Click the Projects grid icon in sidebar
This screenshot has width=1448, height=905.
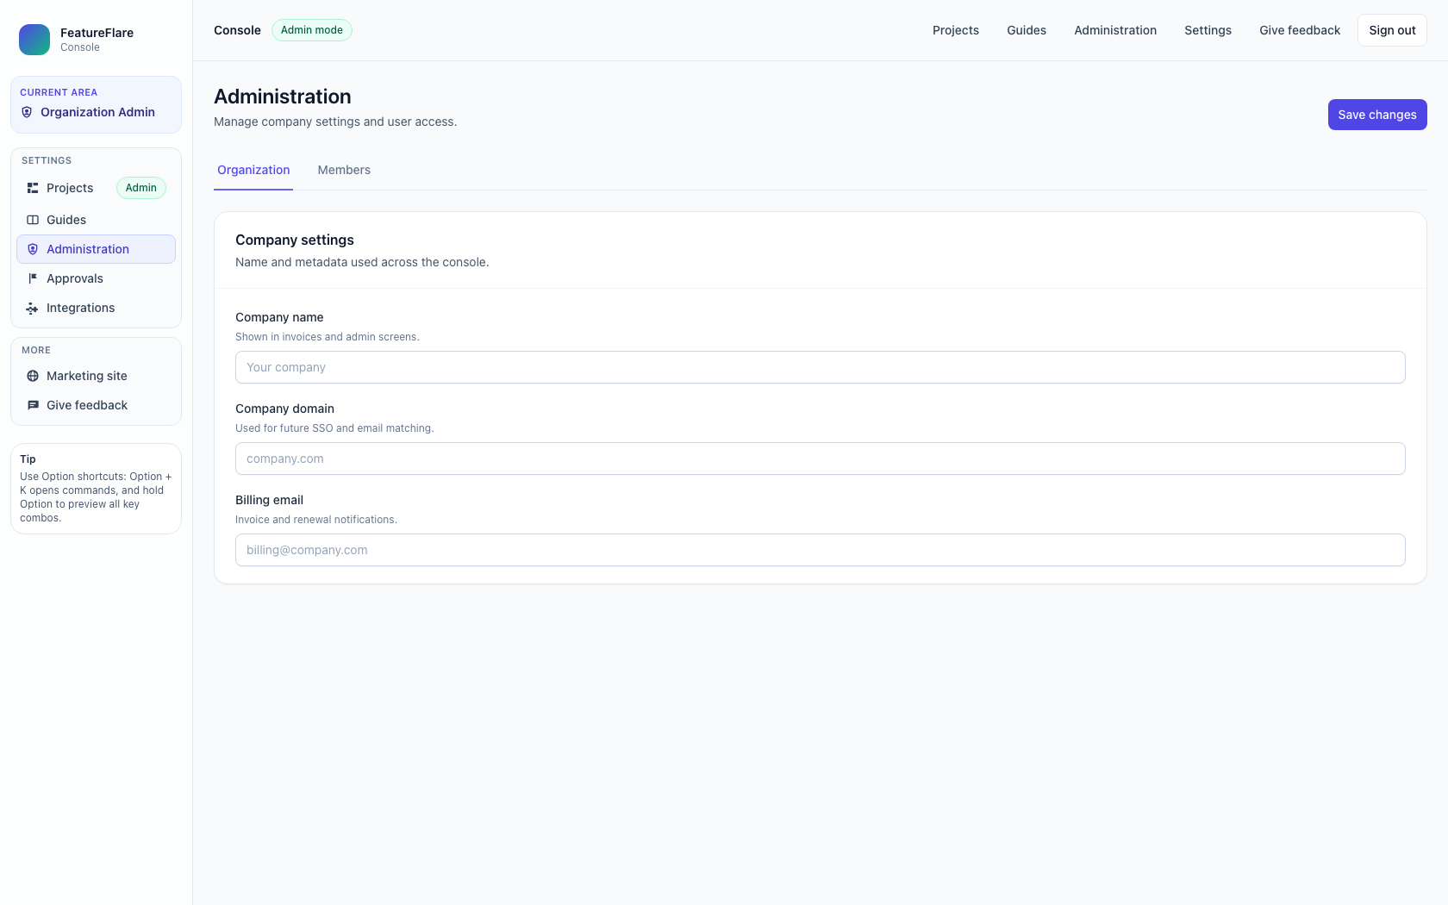tap(33, 188)
